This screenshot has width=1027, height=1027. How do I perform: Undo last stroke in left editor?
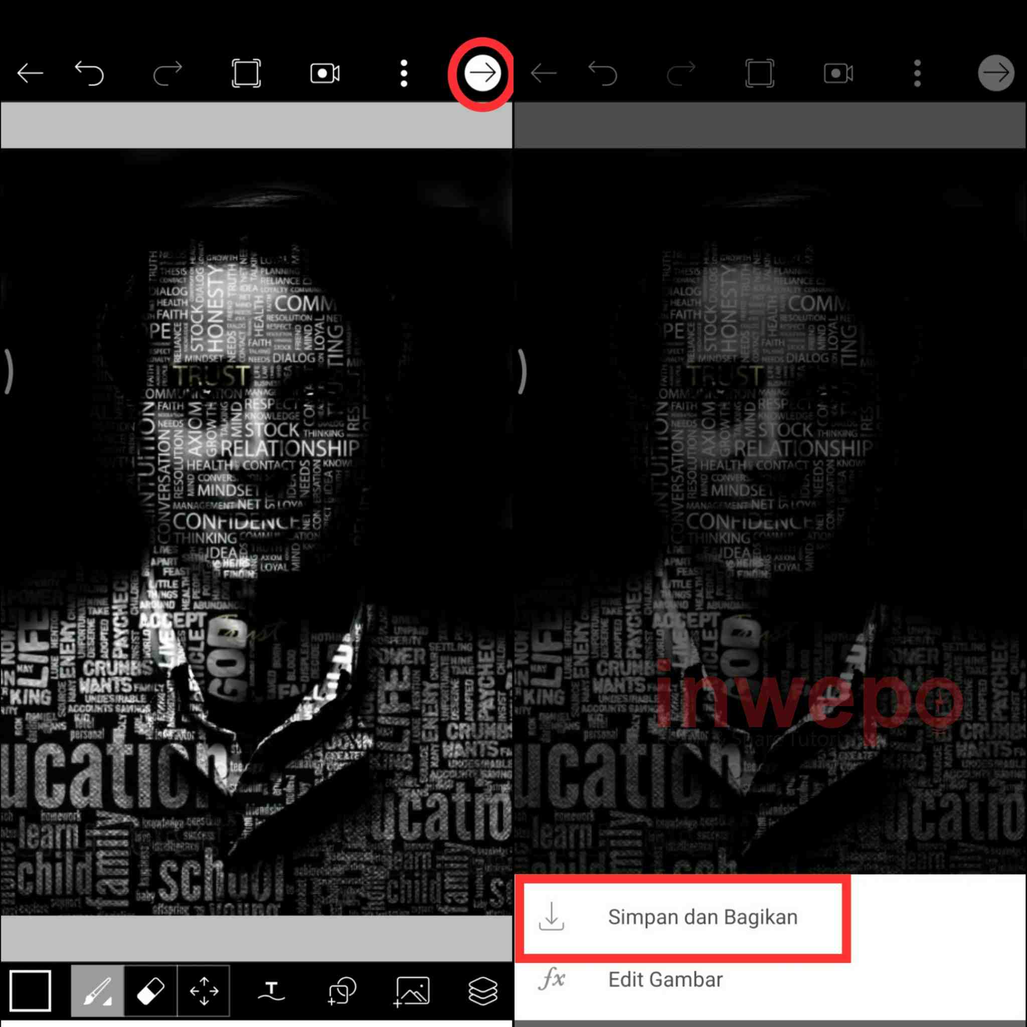tap(89, 73)
